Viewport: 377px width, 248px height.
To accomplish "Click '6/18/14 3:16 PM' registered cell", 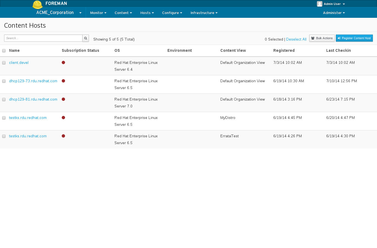I will (288, 99).
